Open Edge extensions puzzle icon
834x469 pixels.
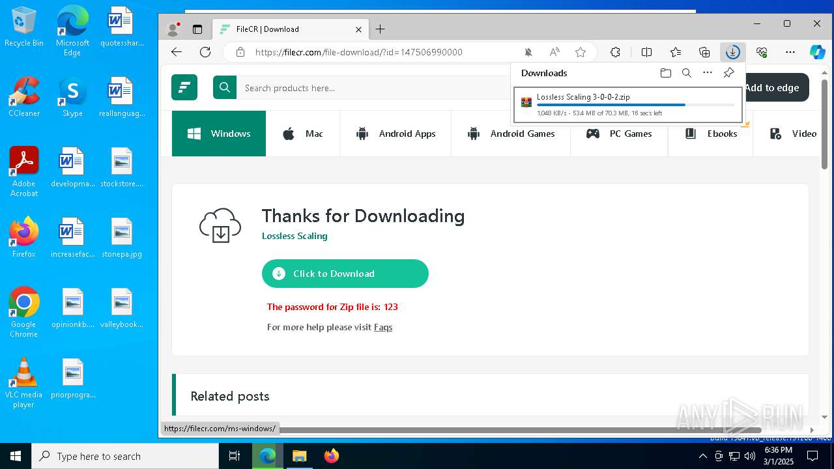coord(615,52)
